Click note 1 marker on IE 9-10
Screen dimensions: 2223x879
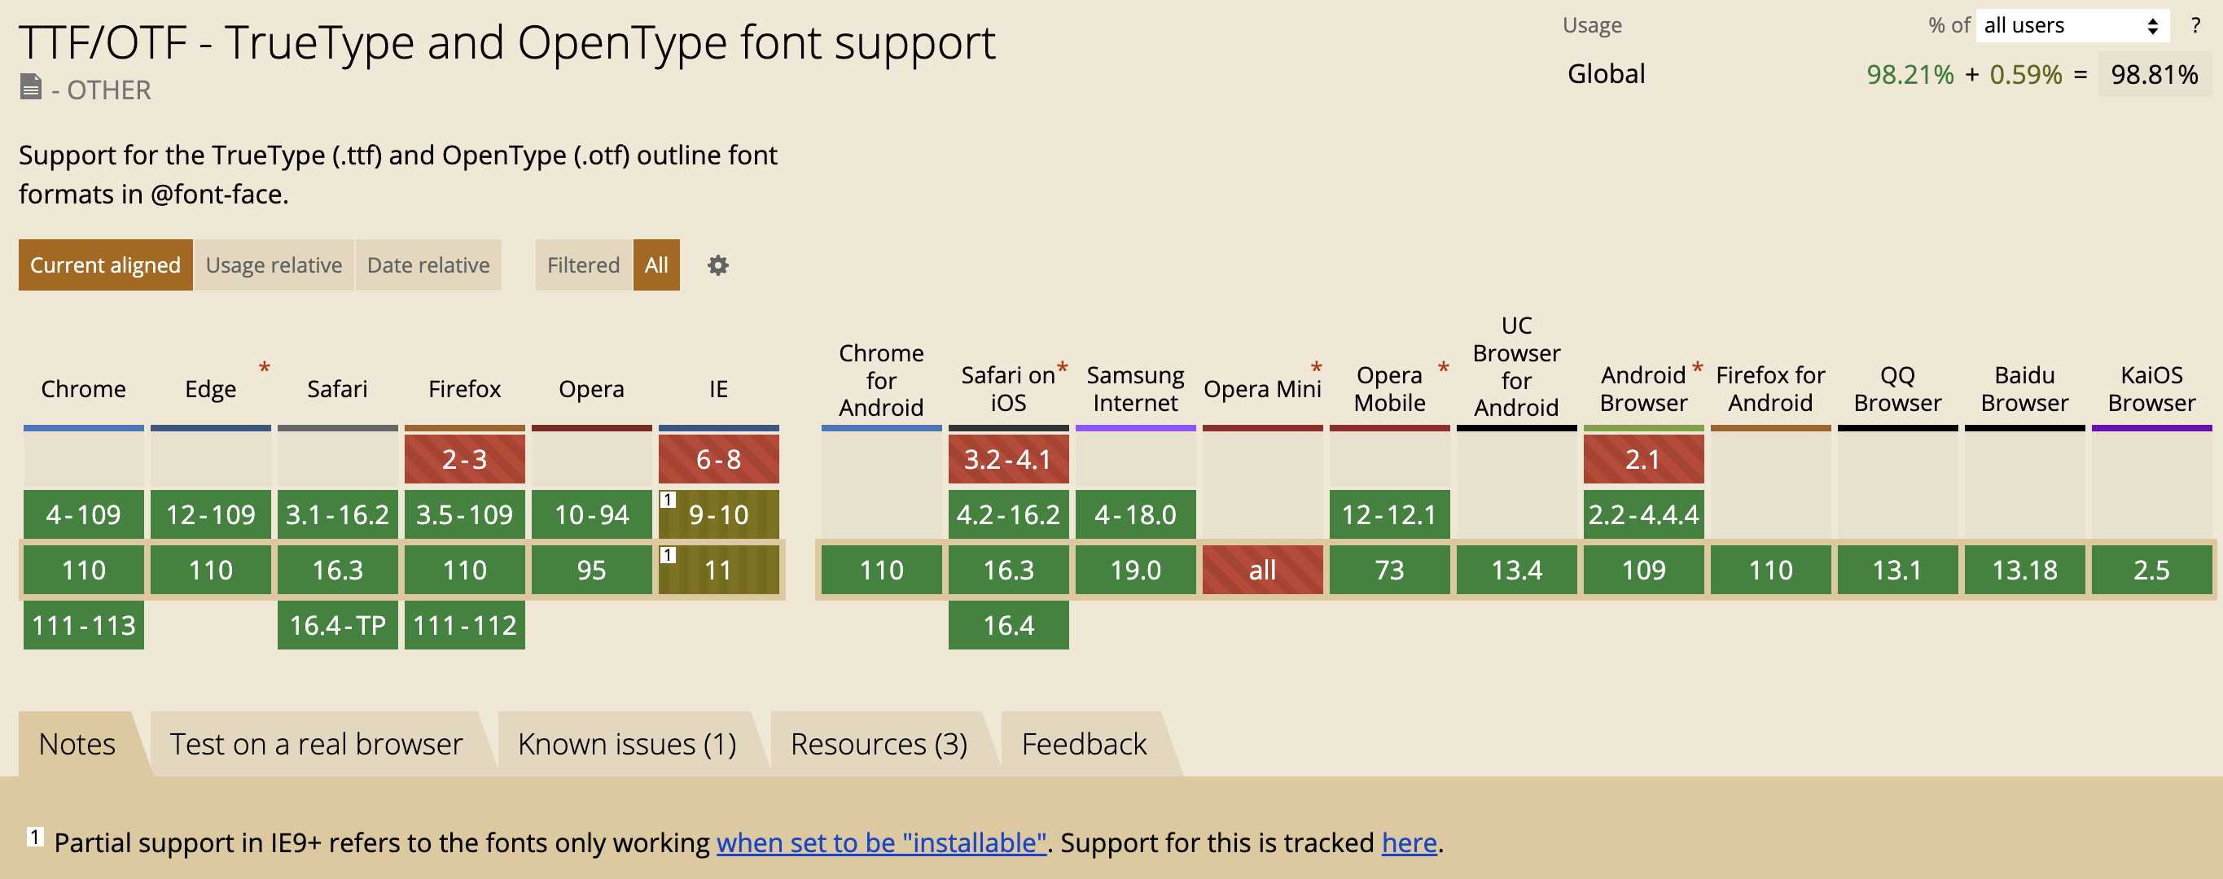(667, 500)
